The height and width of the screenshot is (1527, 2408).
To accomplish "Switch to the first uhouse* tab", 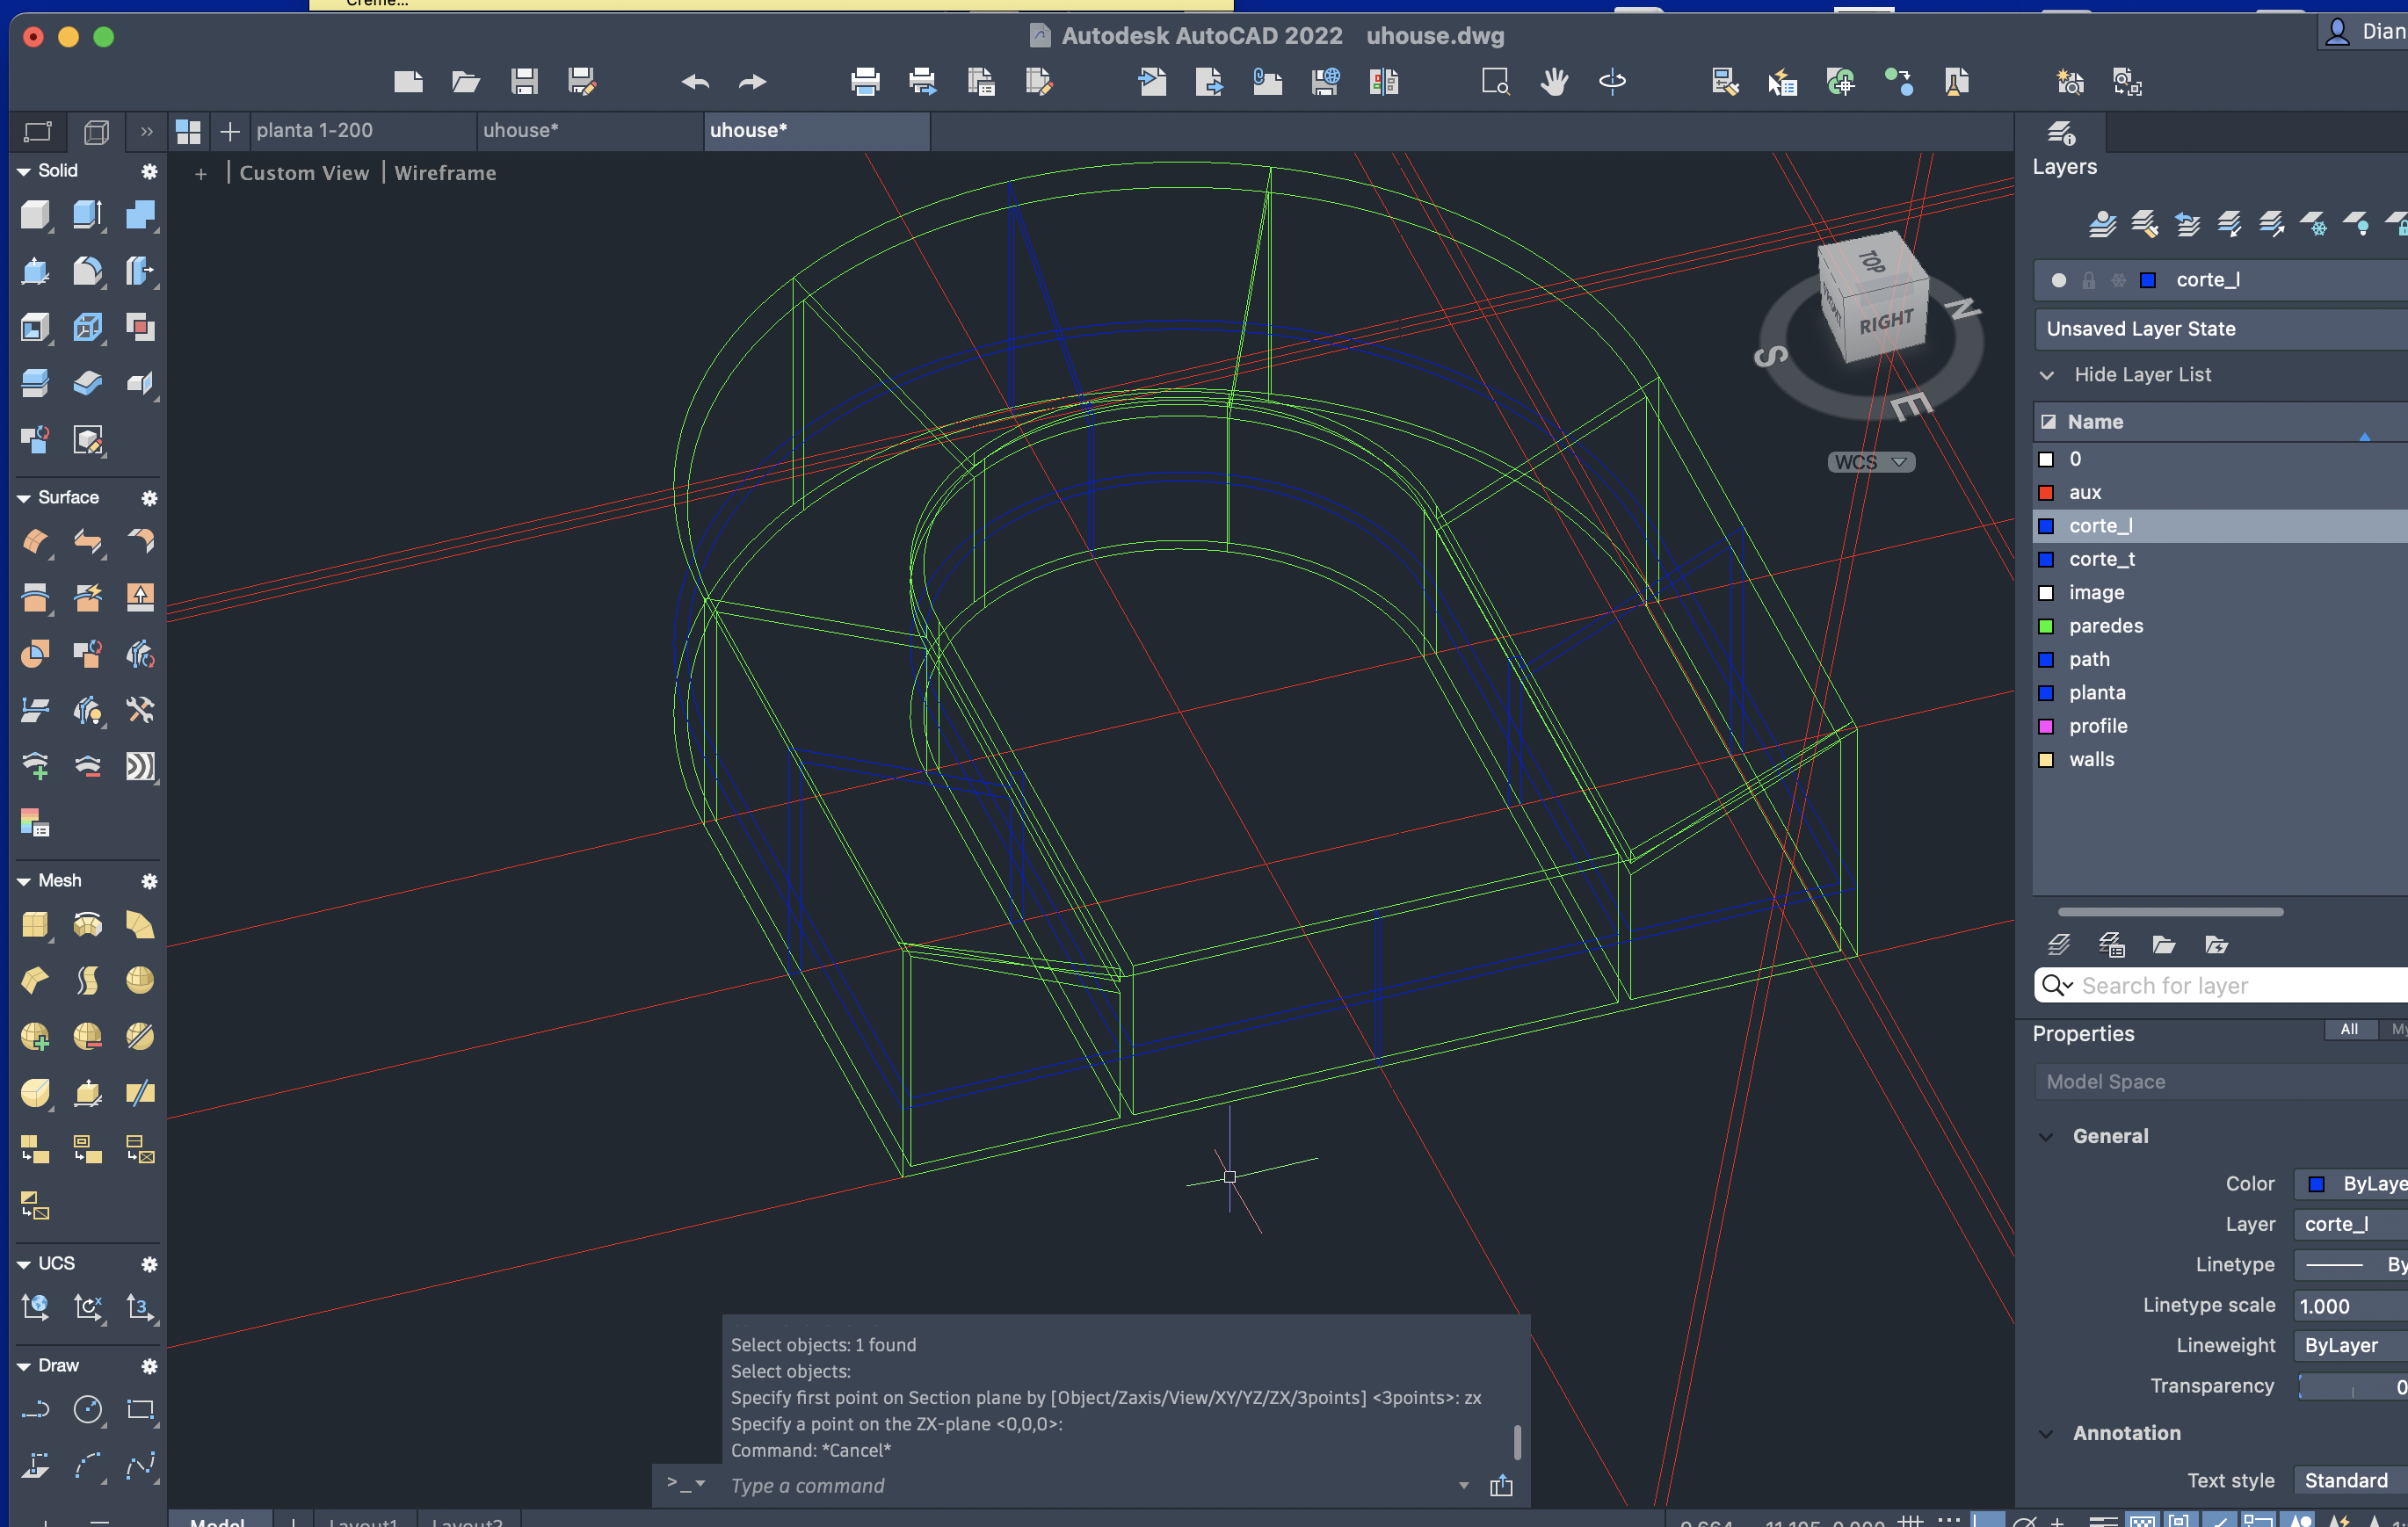I will tap(520, 131).
